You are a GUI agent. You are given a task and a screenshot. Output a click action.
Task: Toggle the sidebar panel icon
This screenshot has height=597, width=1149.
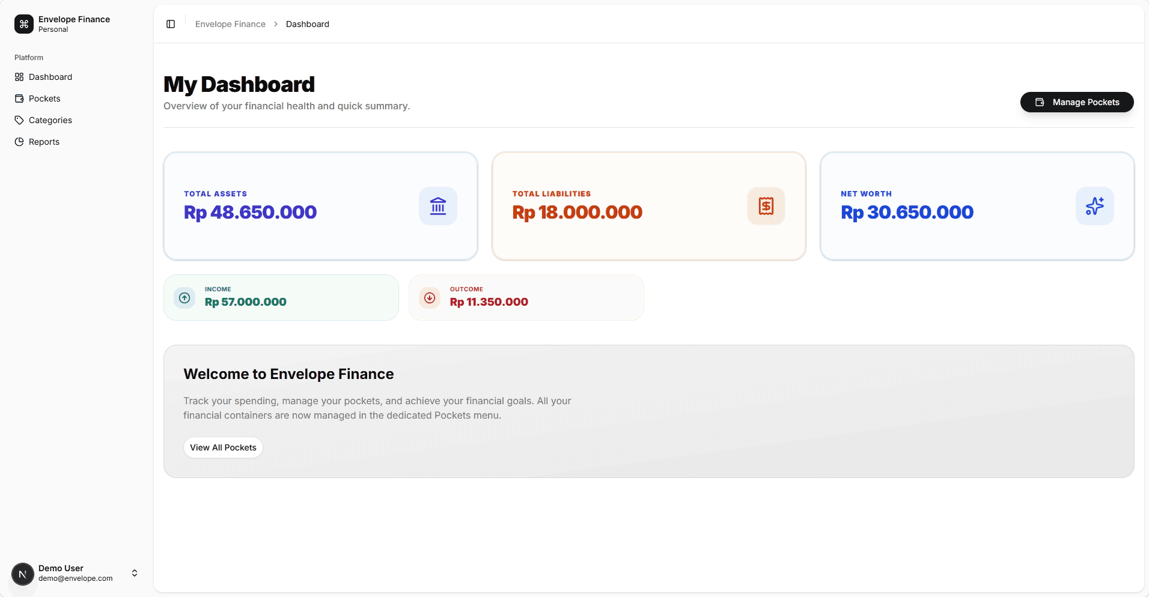(171, 24)
